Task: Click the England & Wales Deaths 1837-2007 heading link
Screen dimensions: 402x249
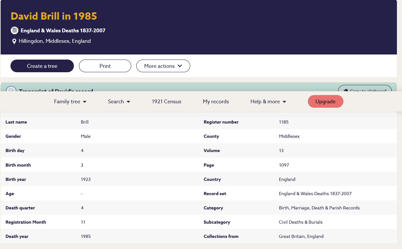Action: pyautogui.click(x=63, y=31)
